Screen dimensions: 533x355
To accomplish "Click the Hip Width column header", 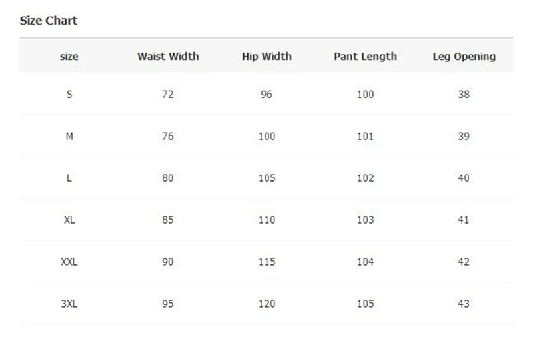I will point(266,56).
